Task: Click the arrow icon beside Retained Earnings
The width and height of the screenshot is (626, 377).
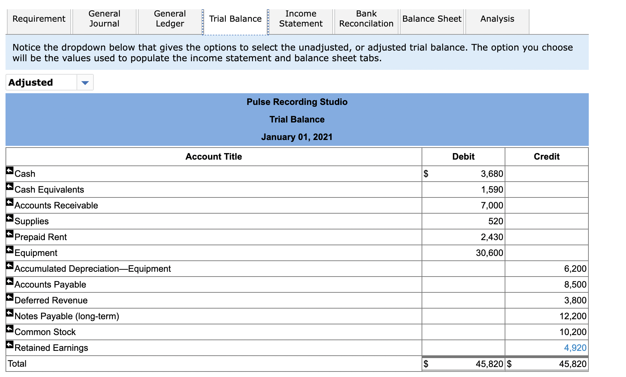Action: click(10, 344)
